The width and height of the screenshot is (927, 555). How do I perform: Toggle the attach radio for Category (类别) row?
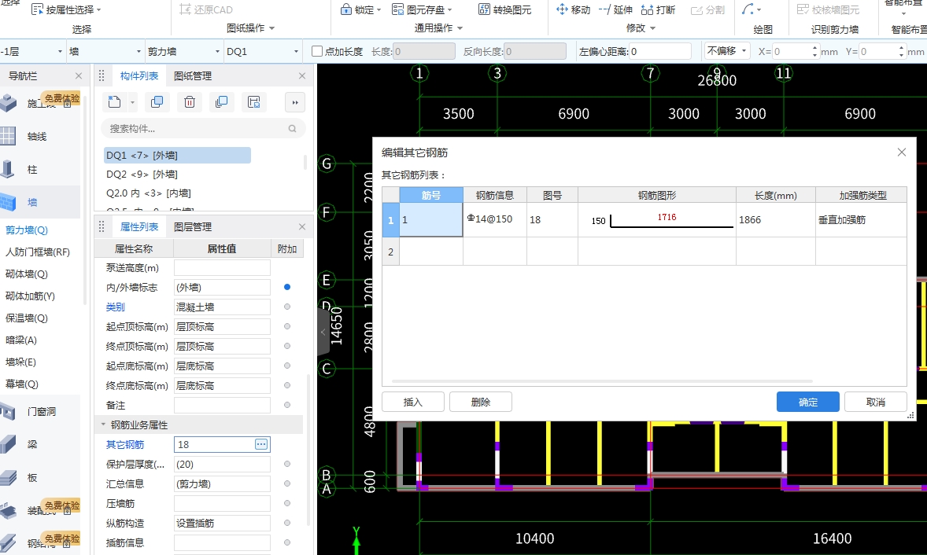click(286, 307)
